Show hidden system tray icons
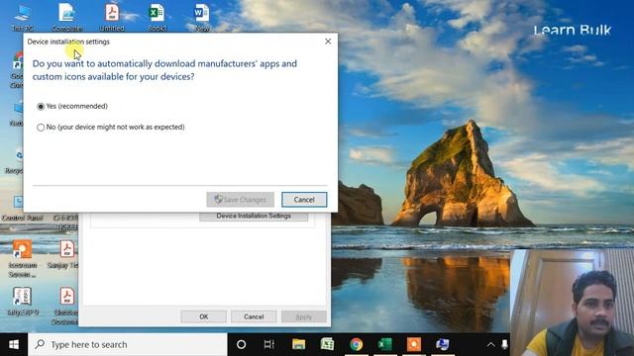The width and height of the screenshot is (634, 356). [x=490, y=344]
